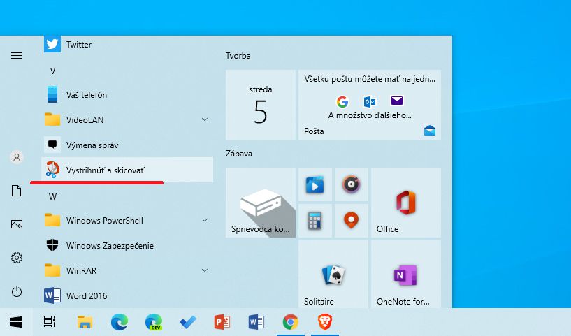The image size is (571, 336).
Task: Jump to letter V section header
Action: [53, 71]
